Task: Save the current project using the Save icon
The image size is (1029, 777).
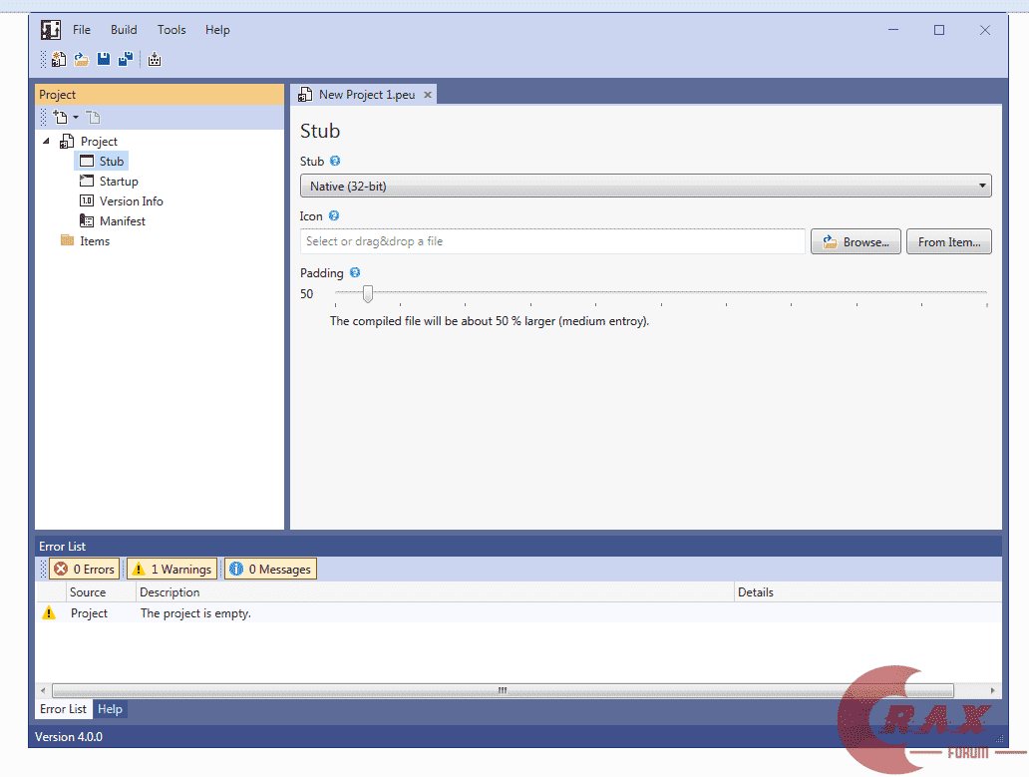Action: (103, 59)
